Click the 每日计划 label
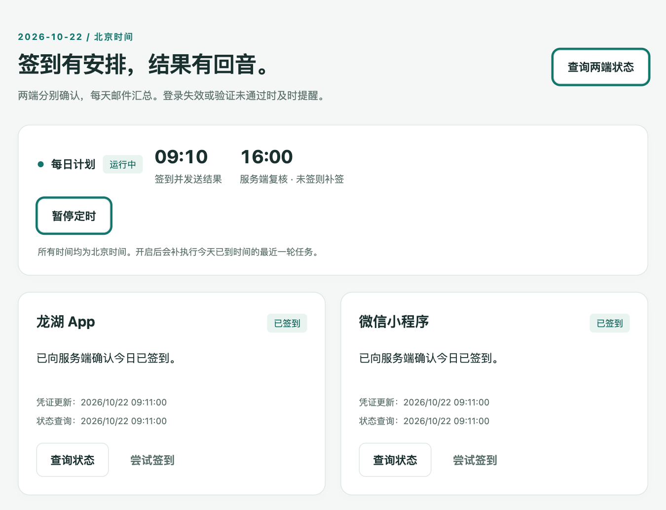This screenshot has width=666, height=510. 73,164
